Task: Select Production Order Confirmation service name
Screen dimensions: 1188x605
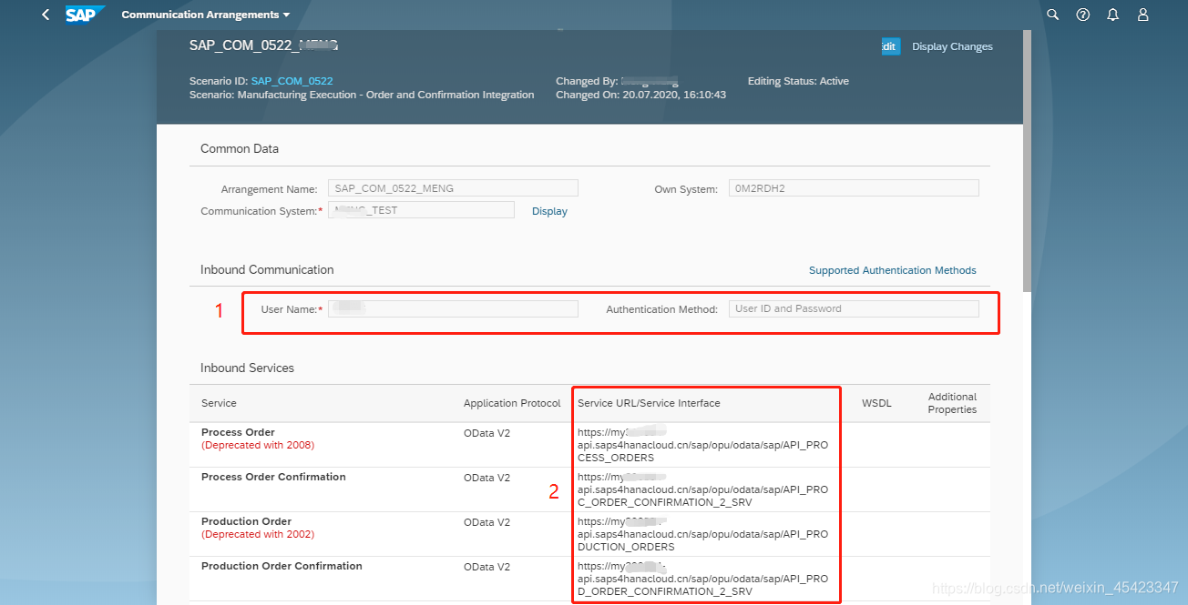Action: coord(282,566)
